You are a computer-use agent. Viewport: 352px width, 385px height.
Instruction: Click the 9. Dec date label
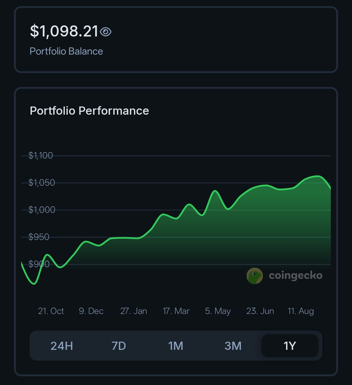coord(91,311)
